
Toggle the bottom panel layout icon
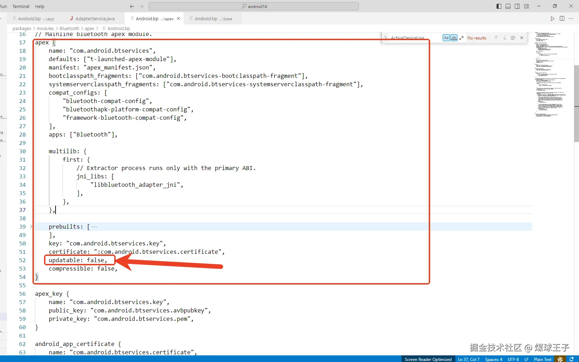pyautogui.click(x=508, y=6)
